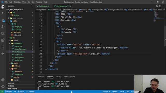Open db.json in the explorer

(16, 16)
